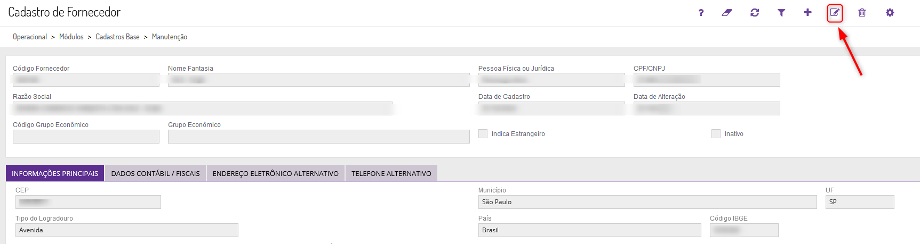The height and width of the screenshot is (244, 920).
Task: Click the Tipo do Logradouro field
Action: click(127, 230)
